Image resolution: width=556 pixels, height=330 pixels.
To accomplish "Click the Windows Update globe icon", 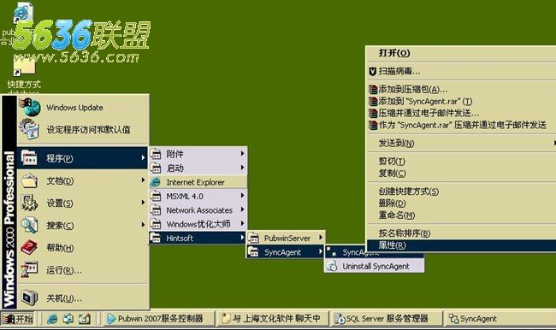I will [x=30, y=108].
